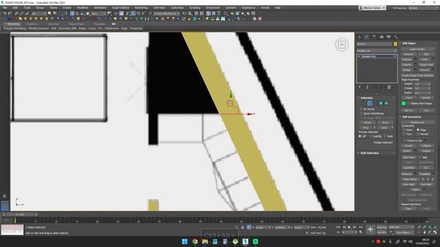Click Zoom viewport navigation icon
This screenshot has height=247, width=440.
coord(419,227)
